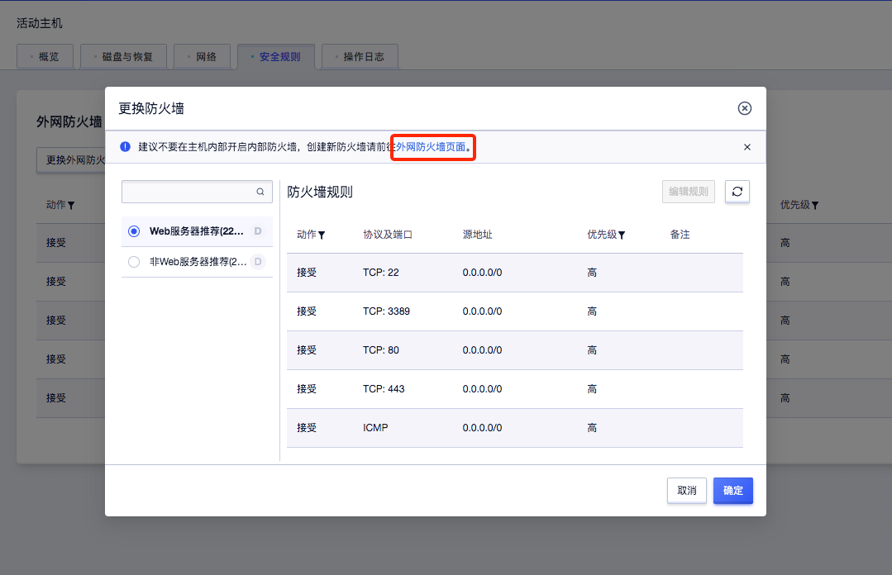892x575 pixels.
Task: Select the ICMP rule cell
Action: pos(375,428)
